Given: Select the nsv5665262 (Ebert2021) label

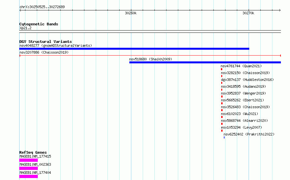Looking at the screenshot, I should coord(242,100).
